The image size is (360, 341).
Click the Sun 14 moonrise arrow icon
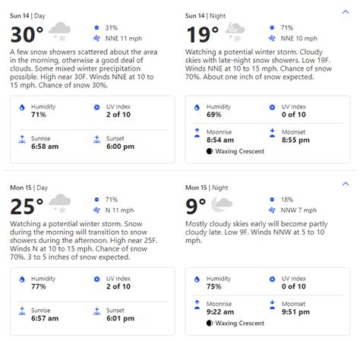coord(197,133)
